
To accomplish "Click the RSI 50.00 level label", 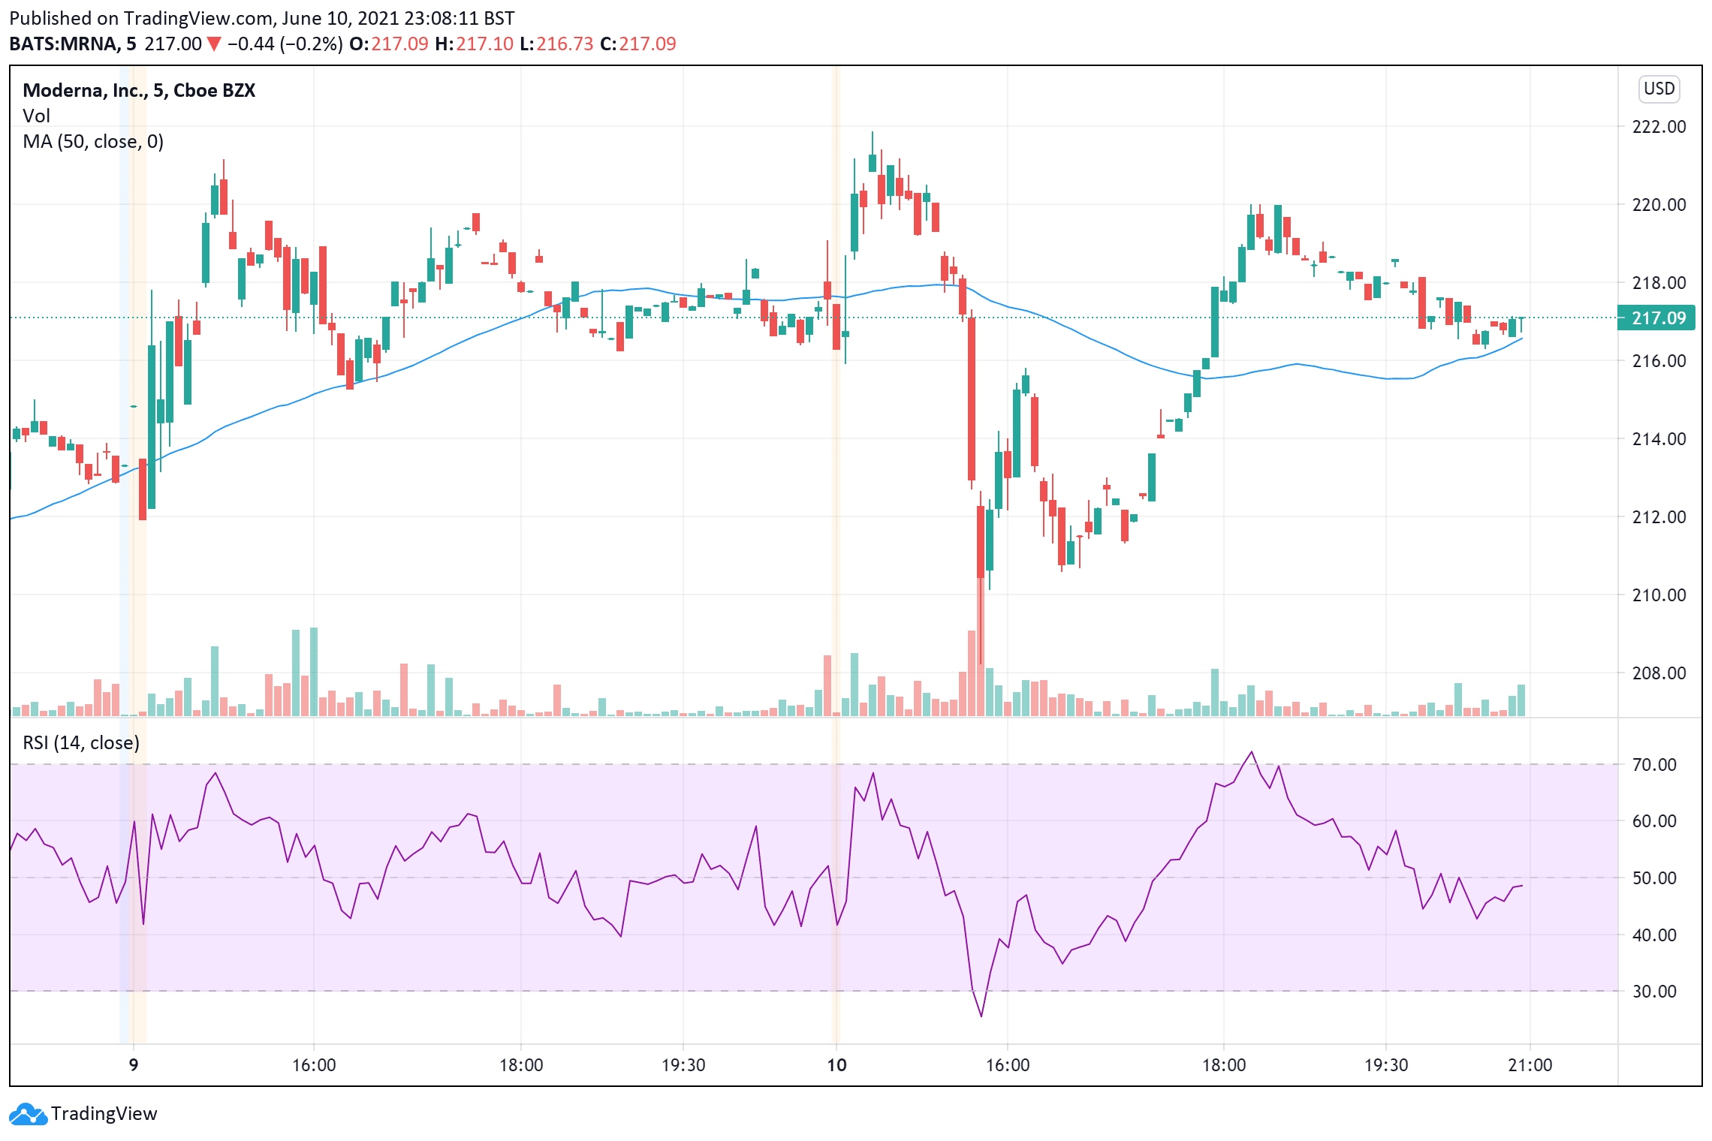I will tap(1654, 878).
